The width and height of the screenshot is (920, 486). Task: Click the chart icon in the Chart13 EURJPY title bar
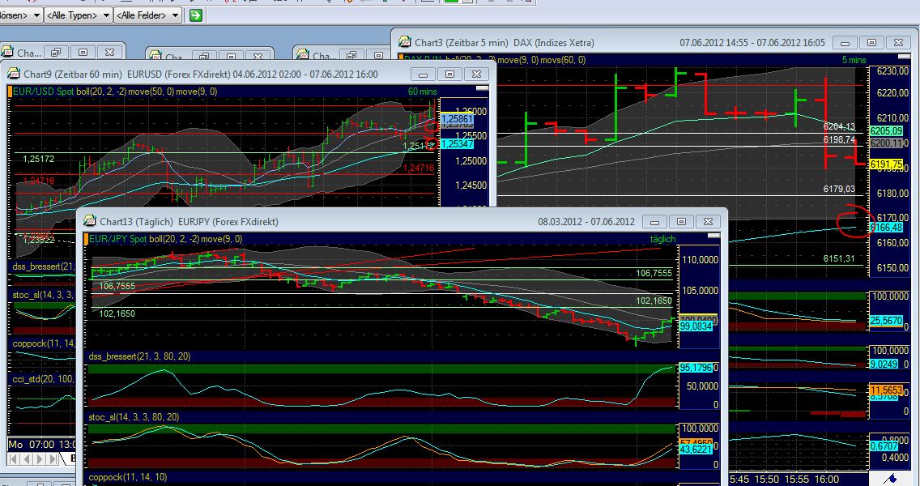point(92,221)
